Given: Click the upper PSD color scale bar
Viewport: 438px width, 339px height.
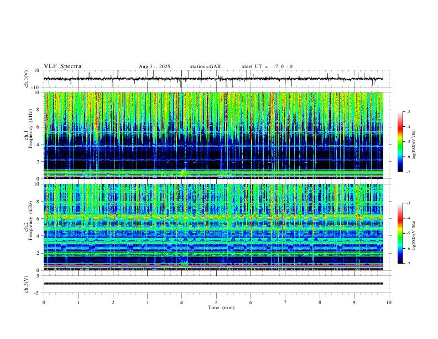Looking at the screenshot, I should point(400,142).
